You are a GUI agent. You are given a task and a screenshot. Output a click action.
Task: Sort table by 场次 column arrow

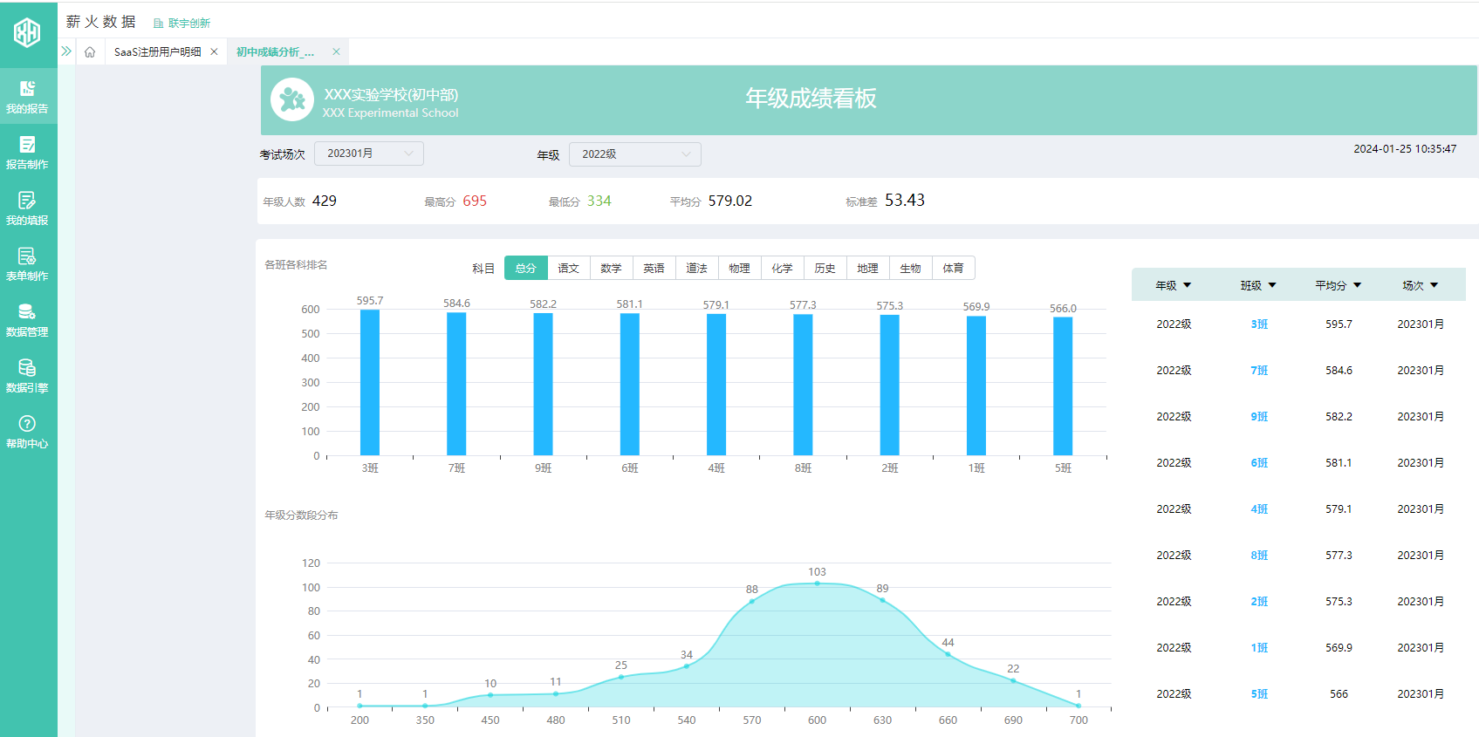pos(1434,285)
